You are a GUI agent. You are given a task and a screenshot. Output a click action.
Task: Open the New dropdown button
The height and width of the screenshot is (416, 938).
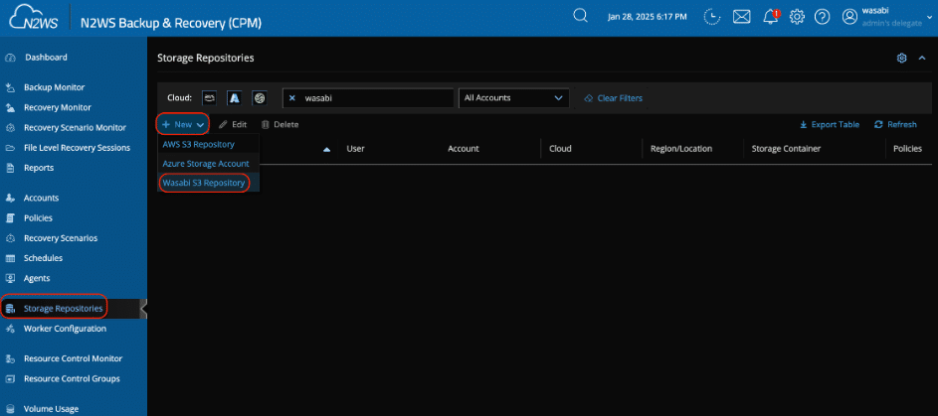coord(183,125)
